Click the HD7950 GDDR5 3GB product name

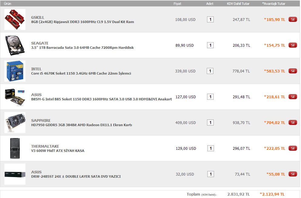[x=82, y=125]
